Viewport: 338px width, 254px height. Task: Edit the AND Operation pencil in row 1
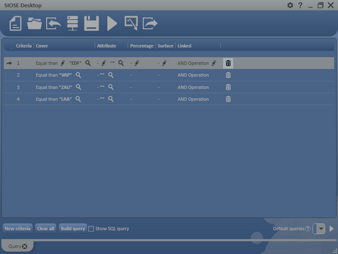214,63
